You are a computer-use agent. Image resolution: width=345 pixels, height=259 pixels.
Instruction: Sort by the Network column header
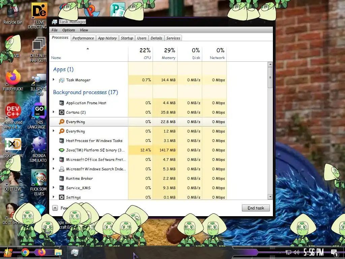215,54
